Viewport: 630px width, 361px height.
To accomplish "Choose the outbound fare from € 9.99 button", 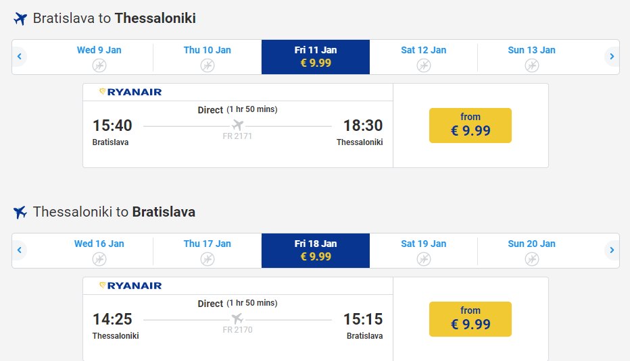I will (x=470, y=126).
